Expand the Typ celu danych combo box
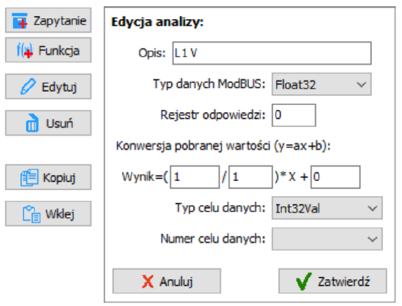Image resolution: width=402 pixels, height=306 pixels. [327, 208]
